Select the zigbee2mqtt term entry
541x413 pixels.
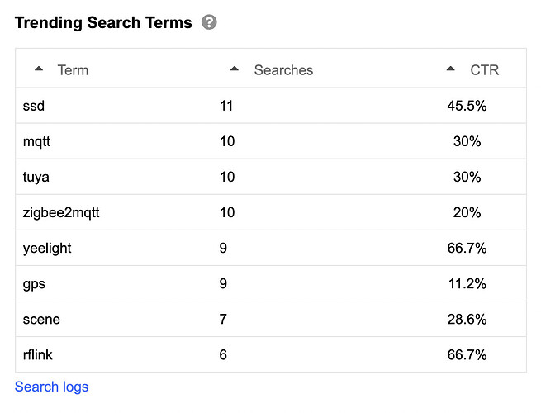click(61, 212)
